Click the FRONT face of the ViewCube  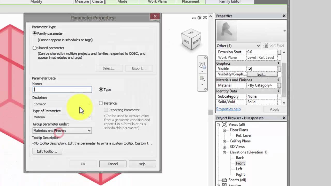[196, 41]
